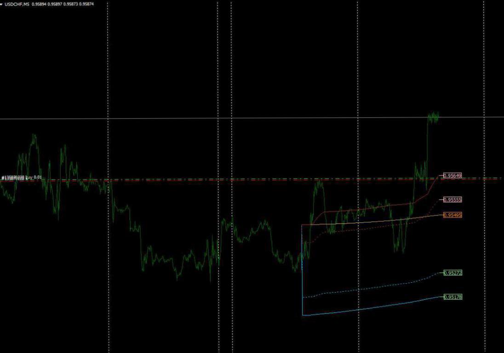Screen dimensions: 504x353
Task: Click the 0.95178 price label
Action: click(x=452, y=297)
